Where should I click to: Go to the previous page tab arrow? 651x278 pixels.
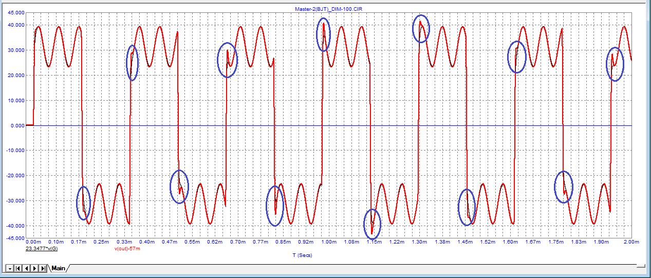click(x=26, y=268)
